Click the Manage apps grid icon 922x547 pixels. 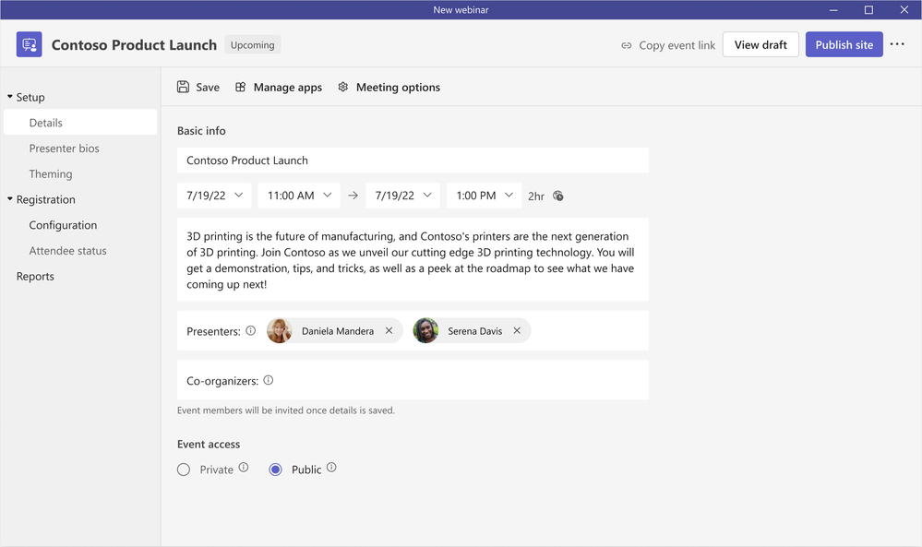[x=241, y=87]
